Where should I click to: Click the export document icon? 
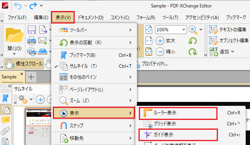pyautogui.click(x=43, y=30)
